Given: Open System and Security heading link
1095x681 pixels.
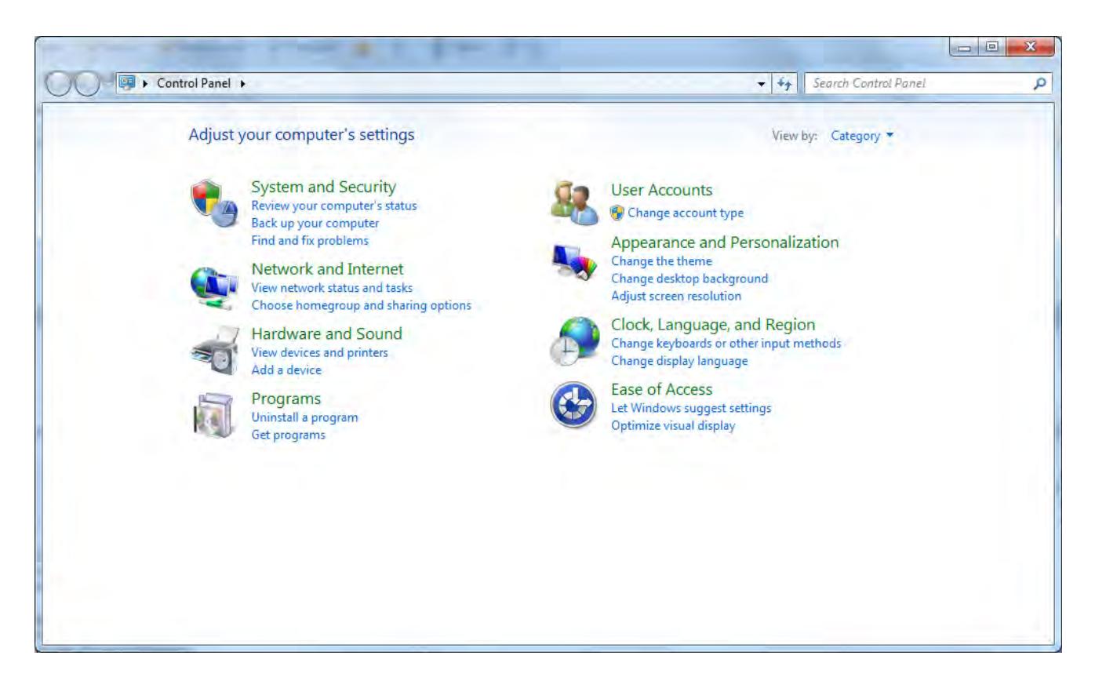Looking at the screenshot, I should tap(323, 187).
